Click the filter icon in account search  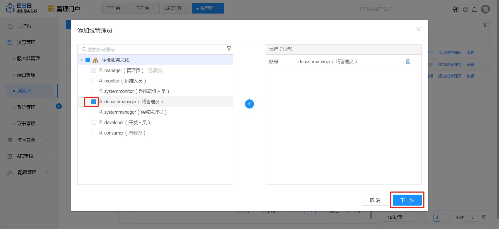tap(229, 49)
